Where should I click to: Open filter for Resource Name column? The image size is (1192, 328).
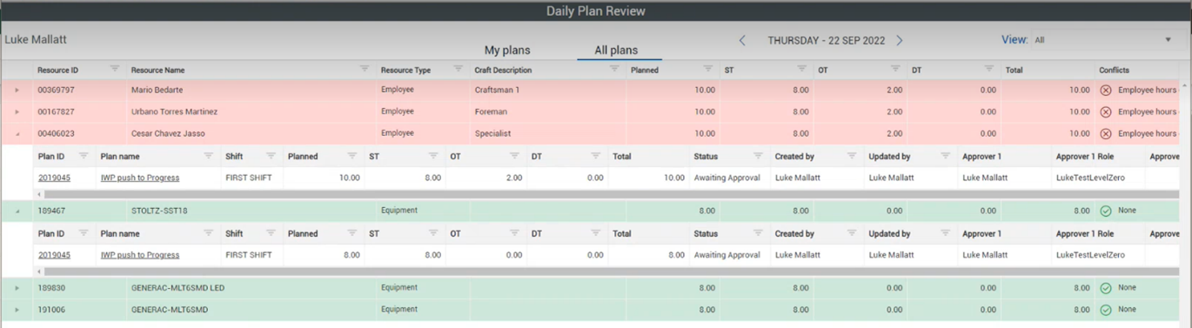tap(365, 69)
